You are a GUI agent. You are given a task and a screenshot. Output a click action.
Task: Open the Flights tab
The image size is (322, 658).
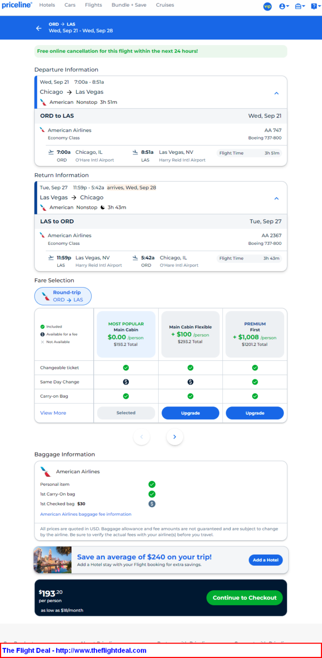(x=93, y=5)
